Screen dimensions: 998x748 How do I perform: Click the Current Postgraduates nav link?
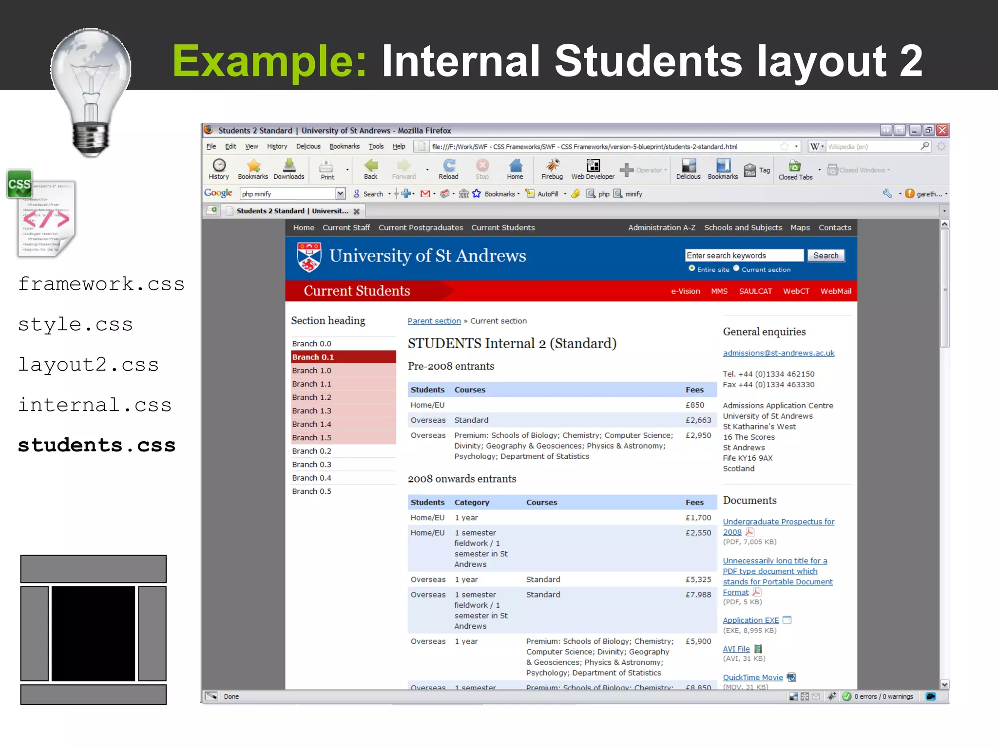click(421, 227)
